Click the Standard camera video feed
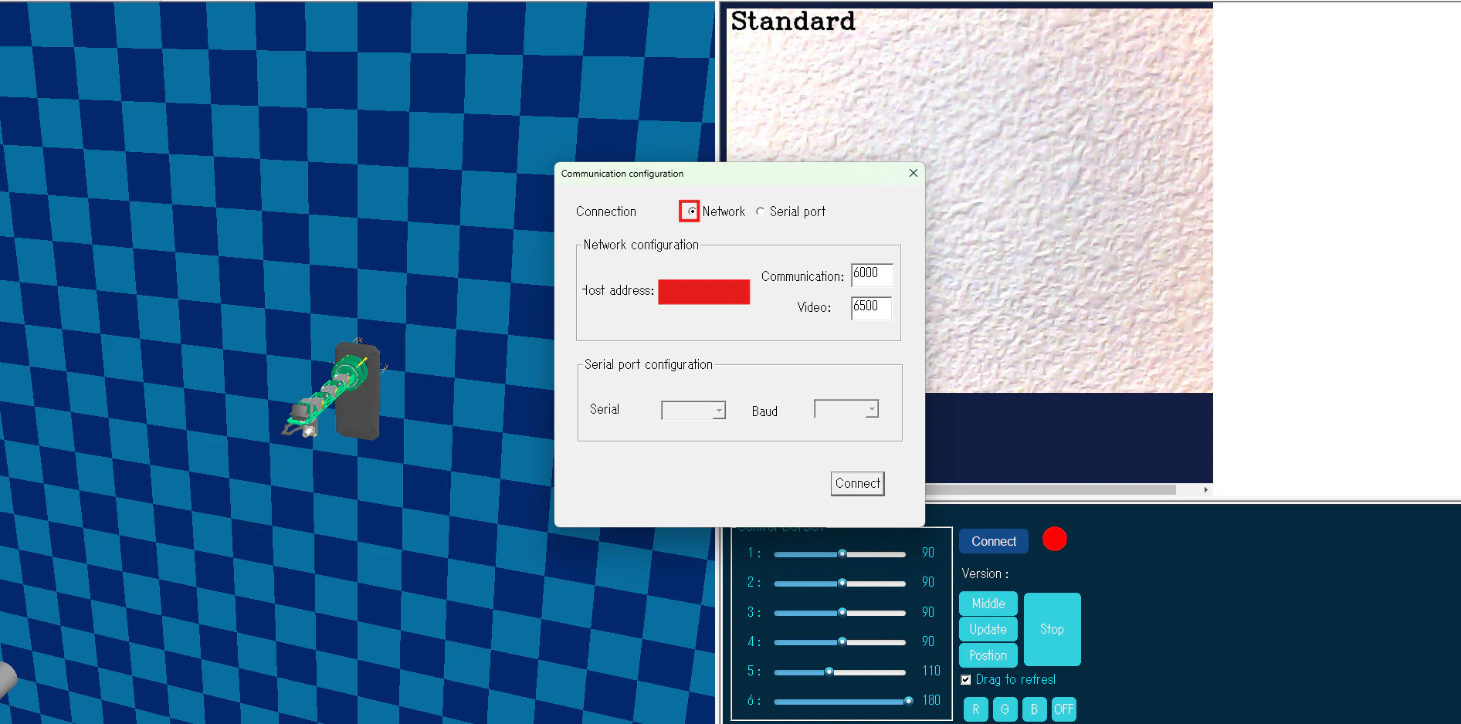 (969, 201)
